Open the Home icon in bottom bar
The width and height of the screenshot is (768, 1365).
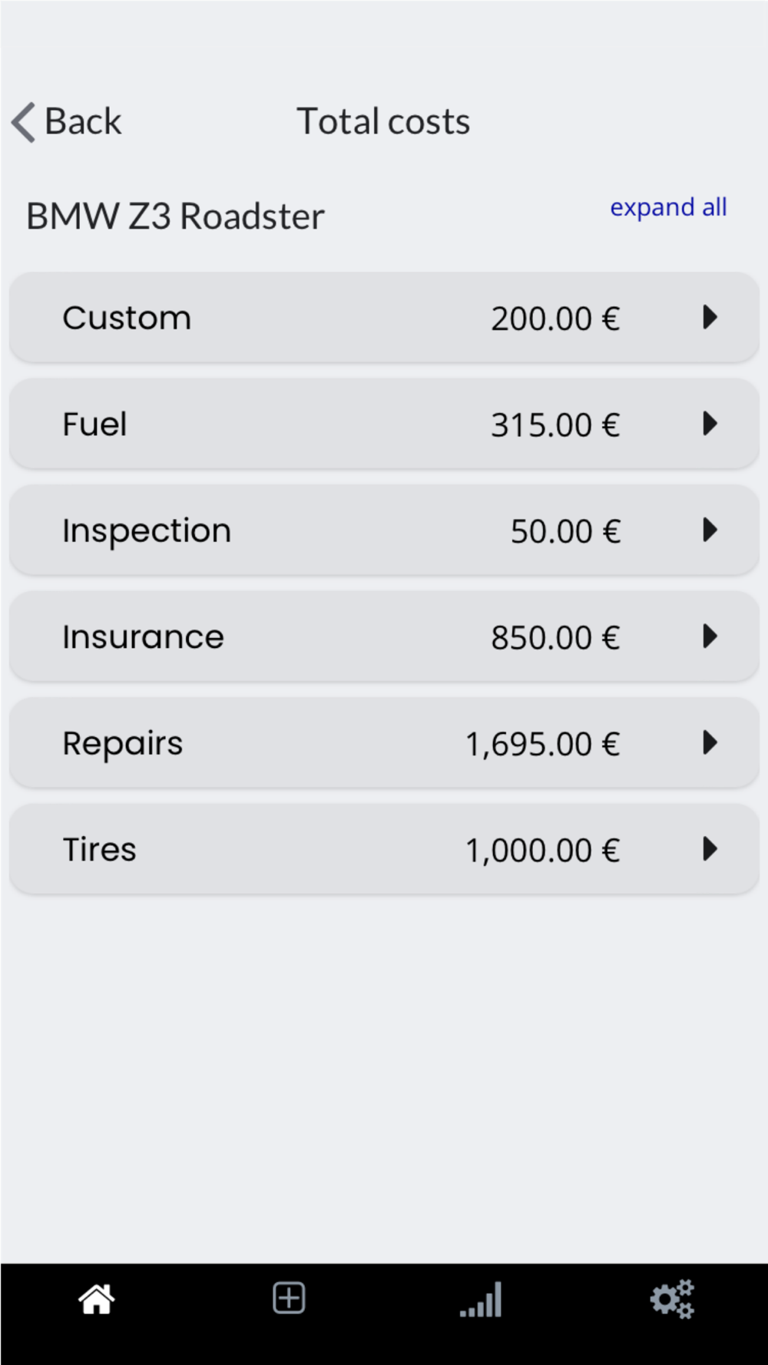pyautogui.click(x=97, y=1300)
